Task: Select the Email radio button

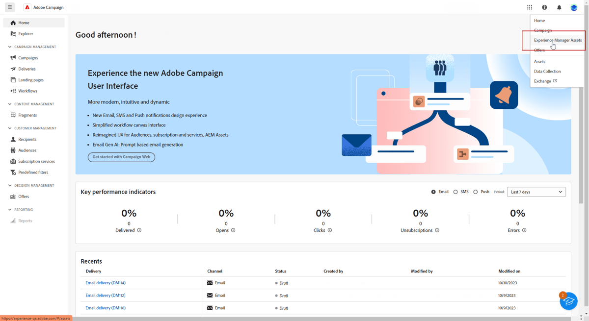Action: [x=433, y=192]
